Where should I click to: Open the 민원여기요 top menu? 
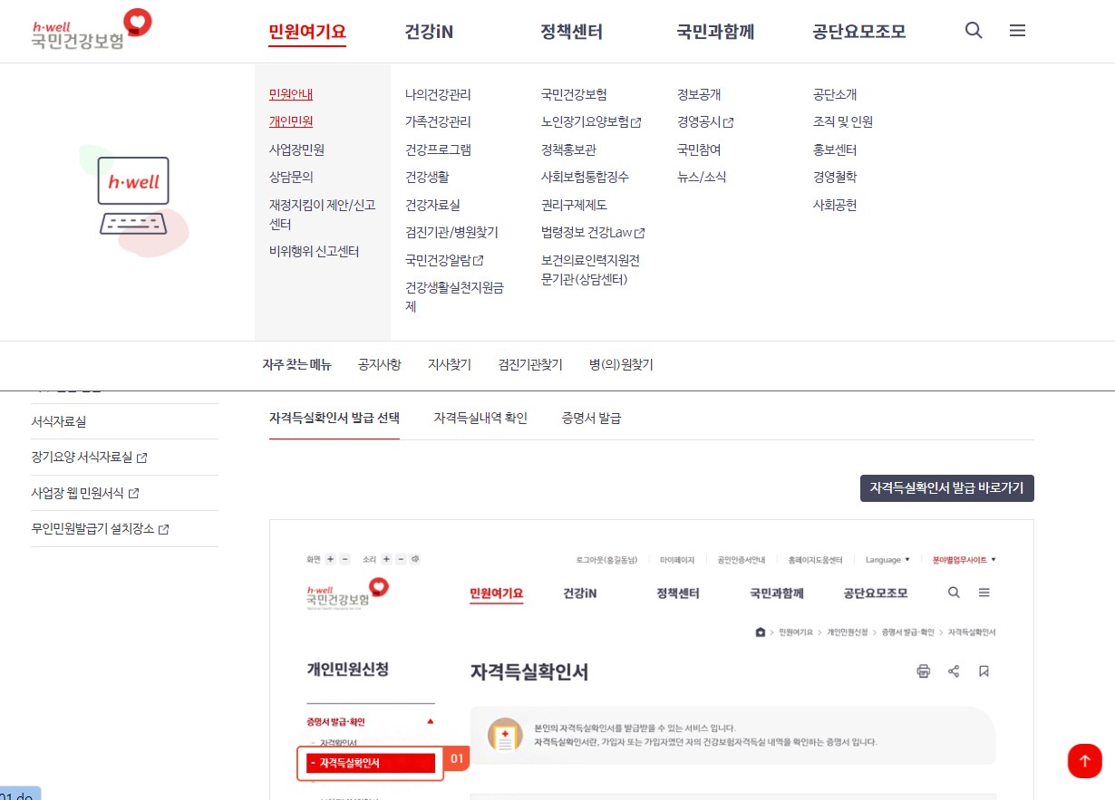click(x=307, y=32)
